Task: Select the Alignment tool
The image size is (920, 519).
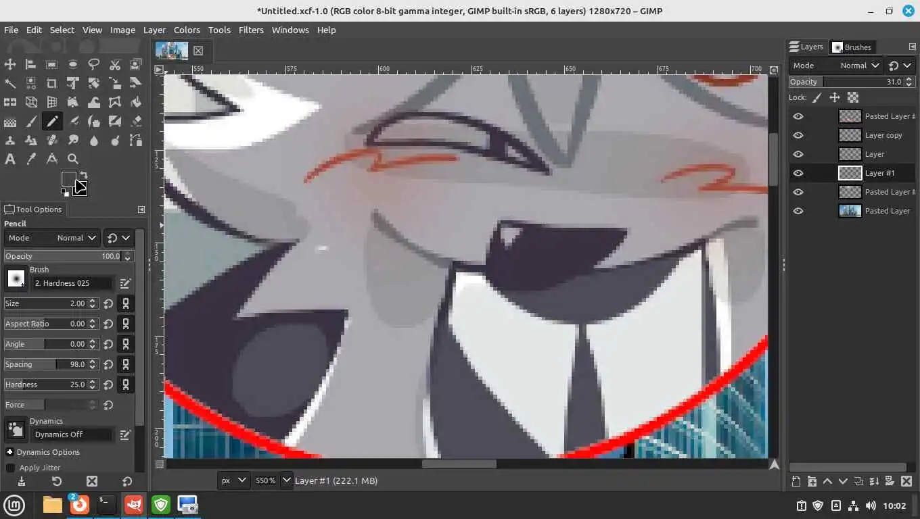Action: coord(30,64)
